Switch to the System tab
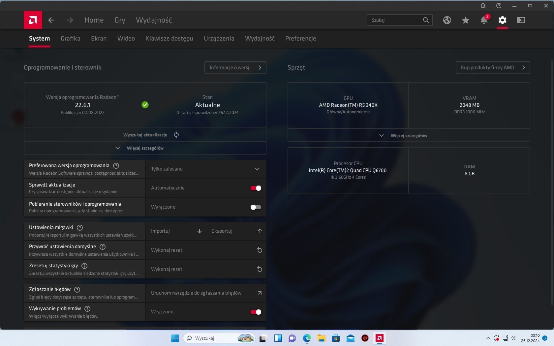 (39, 39)
